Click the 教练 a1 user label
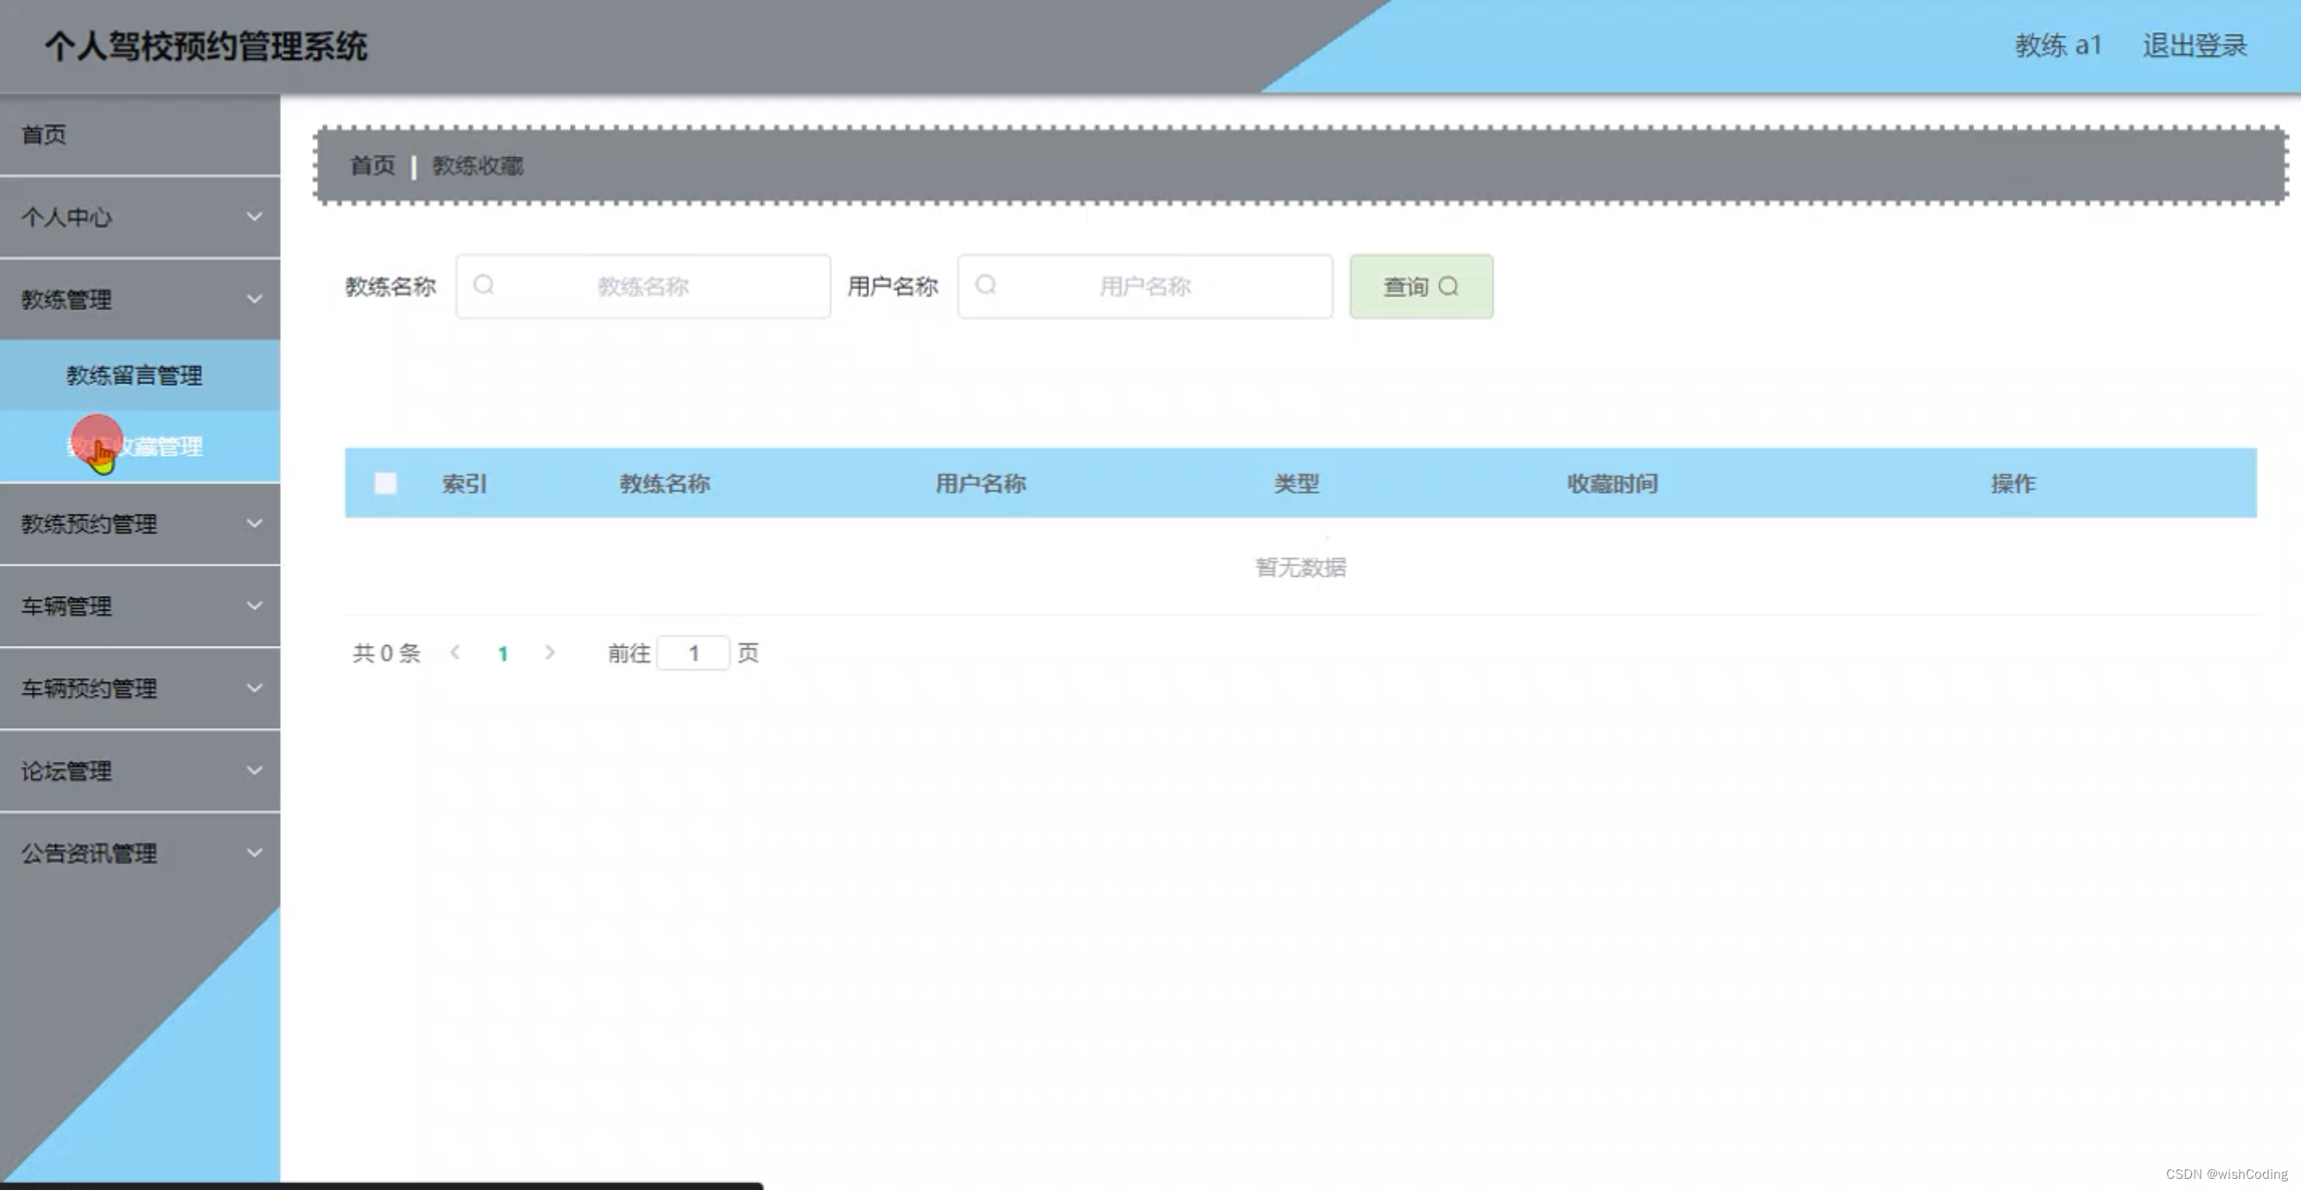The width and height of the screenshot is (2301, 1190). (x=2058, y=45)
